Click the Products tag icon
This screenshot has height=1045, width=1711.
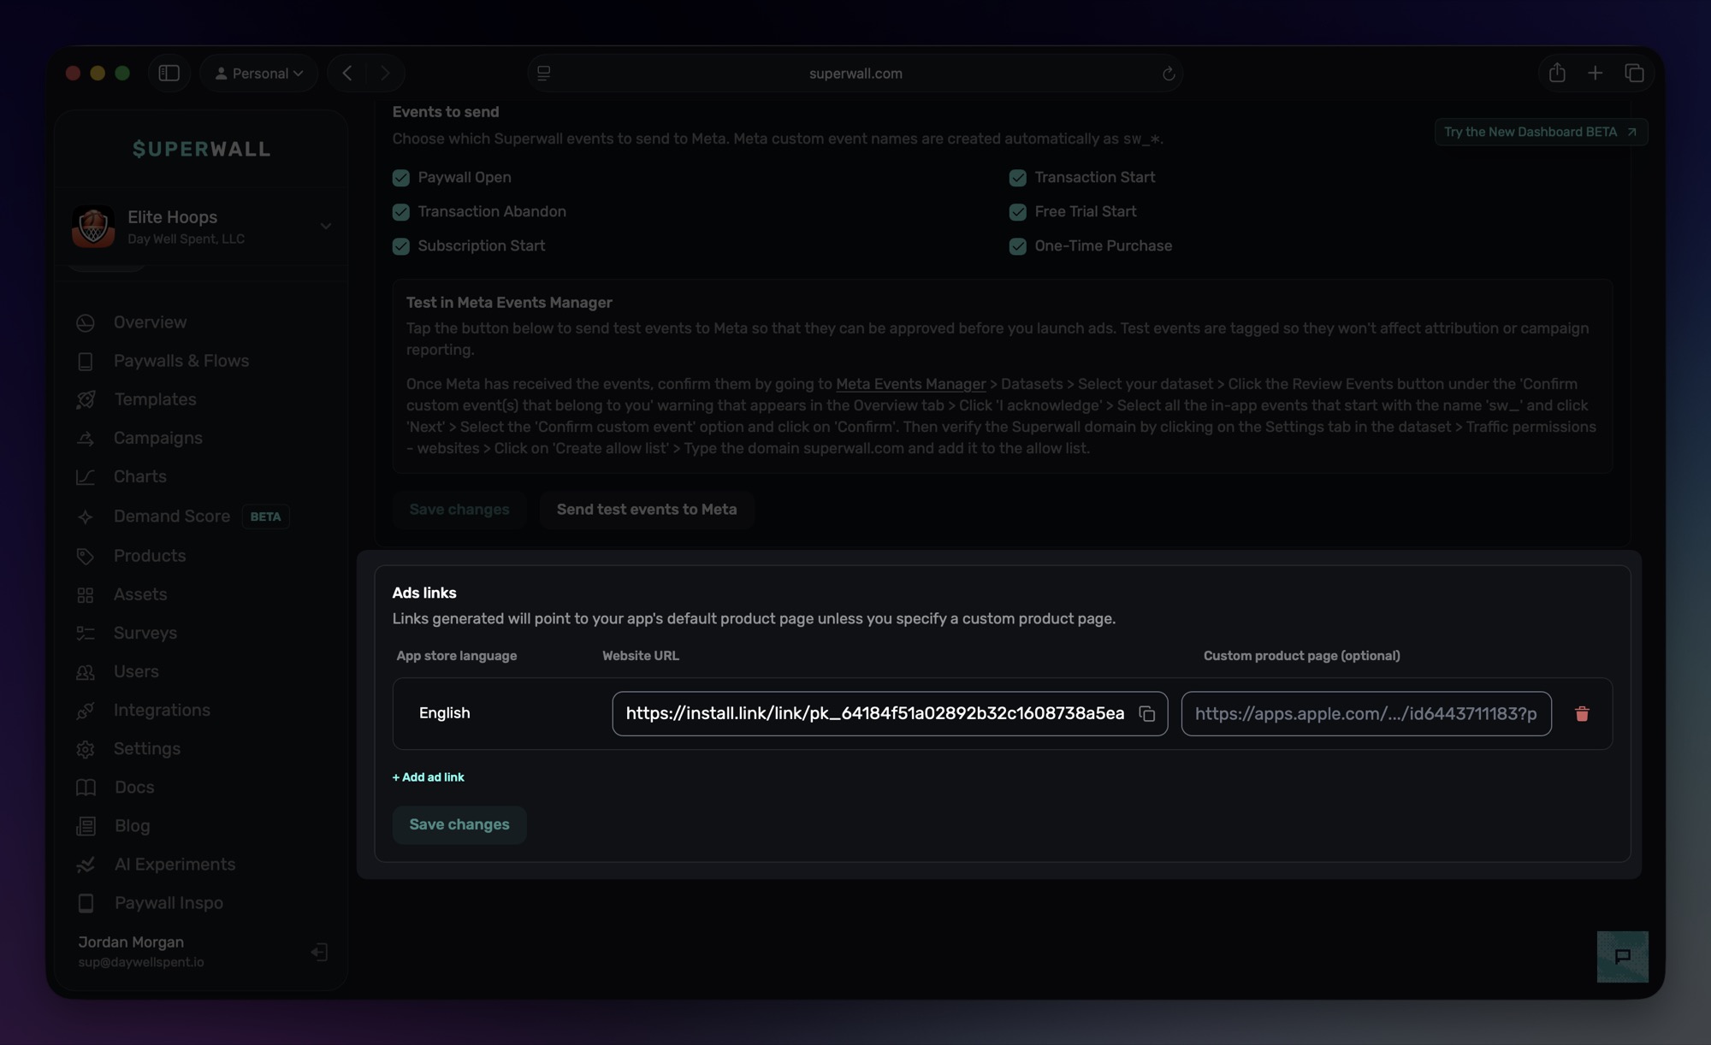click(x=86, y=557)
